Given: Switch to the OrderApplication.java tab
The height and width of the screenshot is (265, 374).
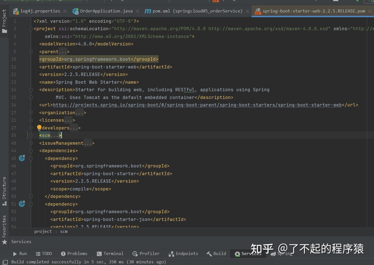Looking at the screenshot, I should coord(105,11).
